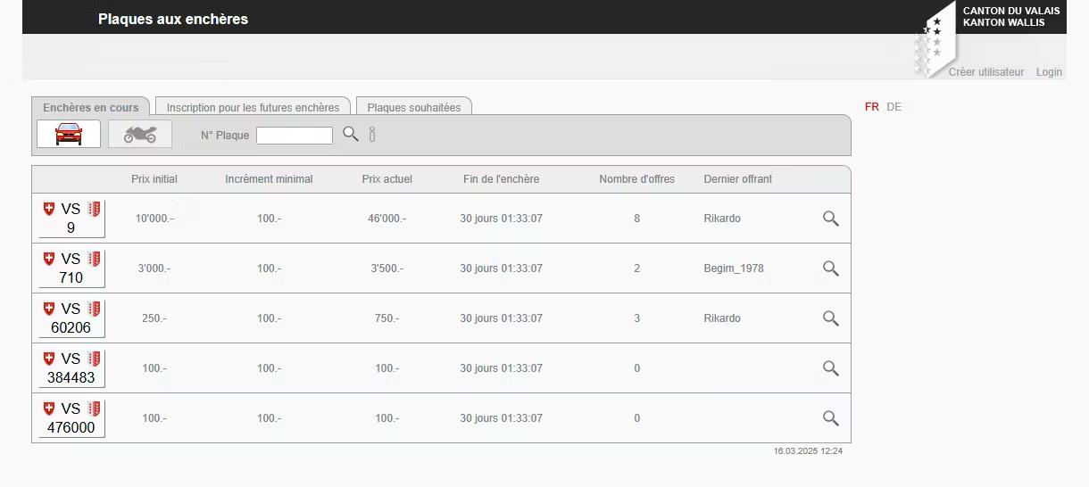Select the Enchères en cours tab
This screenshot has width=1089, height=487.
tap(90, 107)
